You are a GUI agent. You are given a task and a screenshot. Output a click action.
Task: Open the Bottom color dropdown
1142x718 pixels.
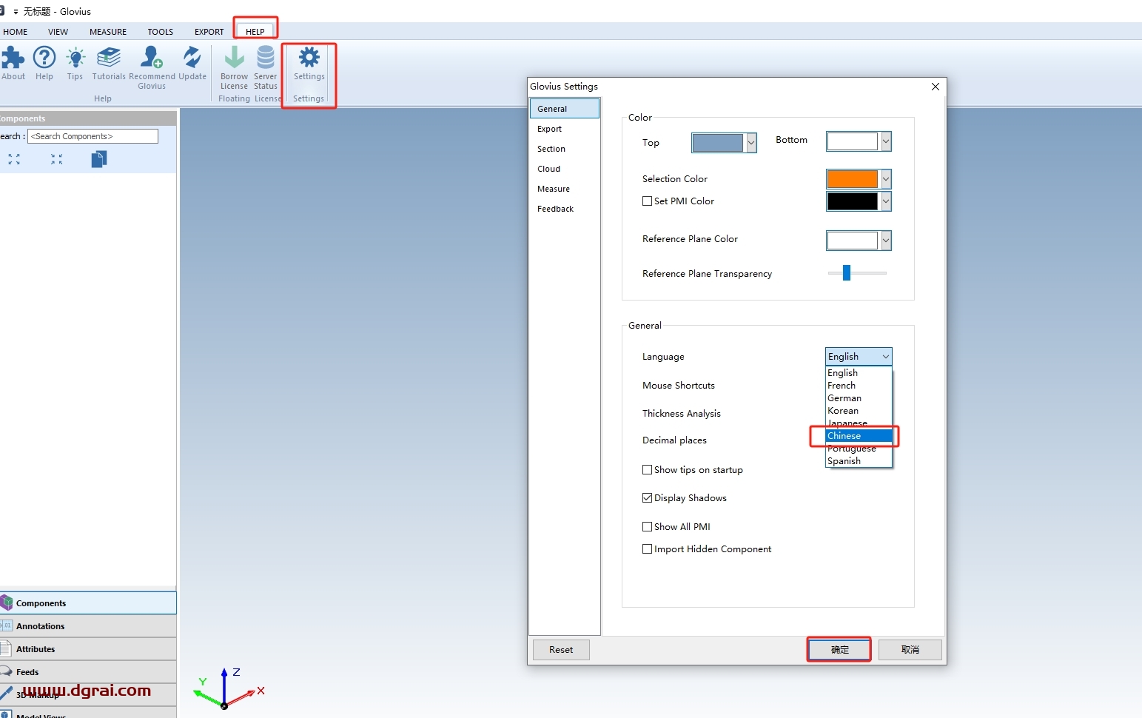click(886, 141)
